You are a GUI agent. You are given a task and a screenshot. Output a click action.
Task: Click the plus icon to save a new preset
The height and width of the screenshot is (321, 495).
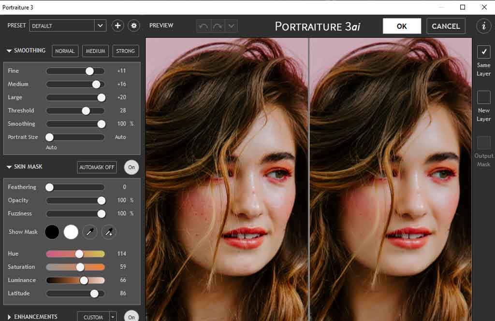(117, 26)
